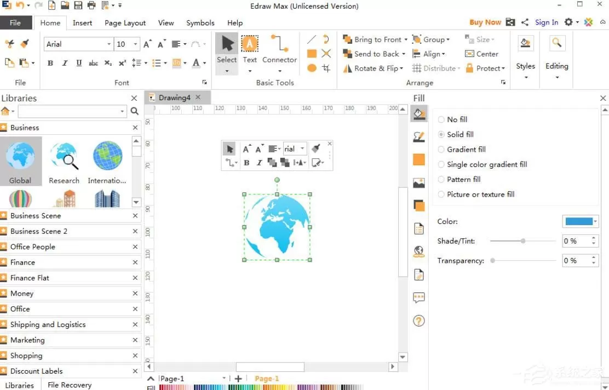This screenshot has height=390, width=609.
Task: Apply strikethrough formatting
Action: coord(93,63)
